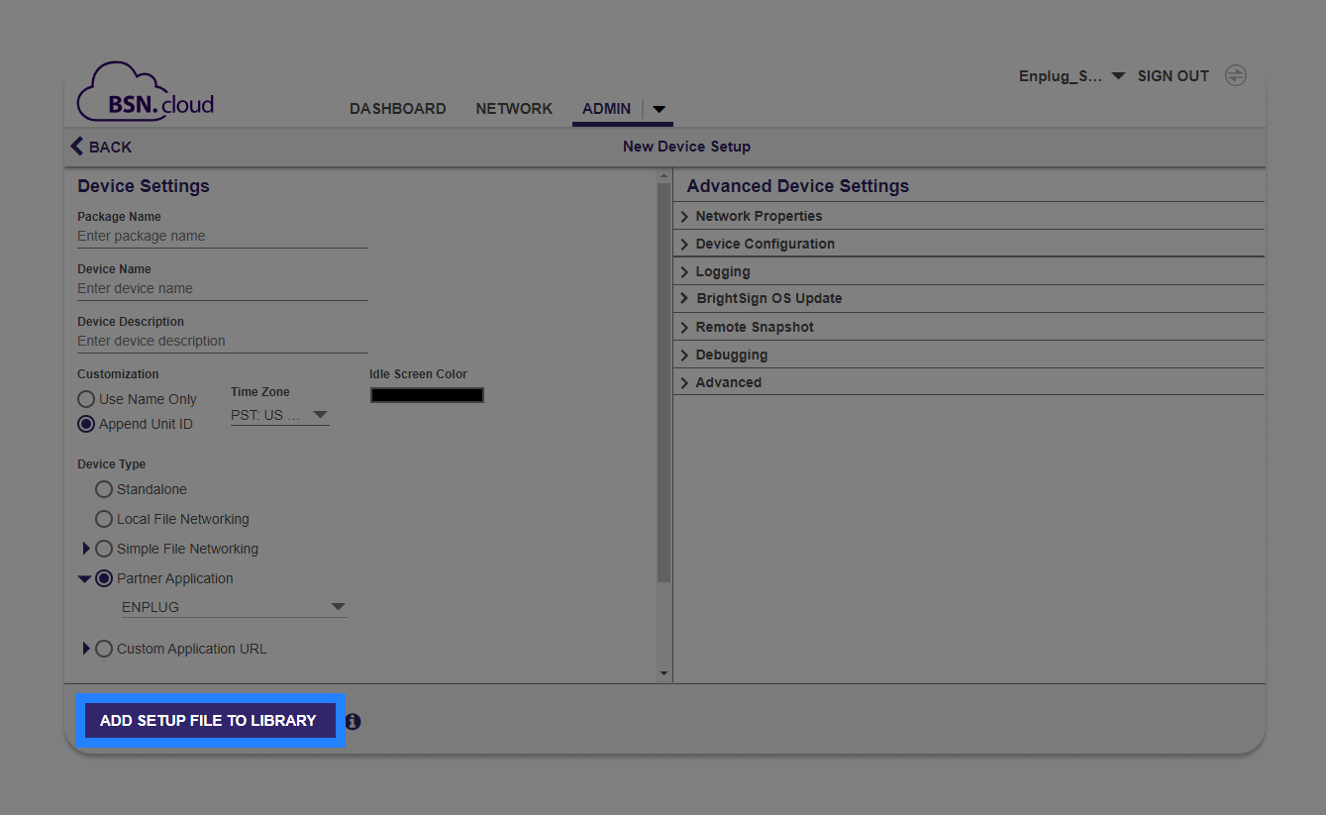Select the Custom Application URL option
This screenshot has height=815, width=1326.
104,649
